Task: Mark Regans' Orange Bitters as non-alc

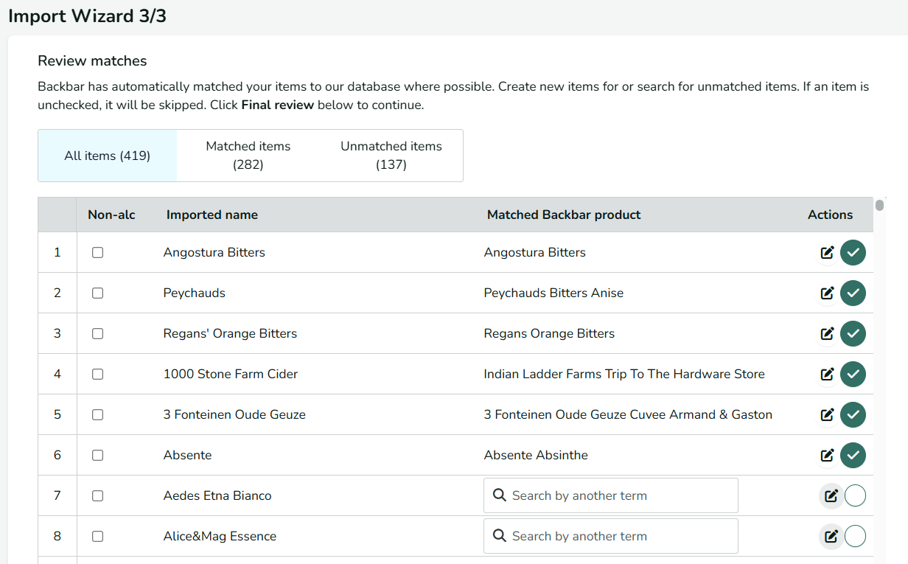Action: click(97, 334)
